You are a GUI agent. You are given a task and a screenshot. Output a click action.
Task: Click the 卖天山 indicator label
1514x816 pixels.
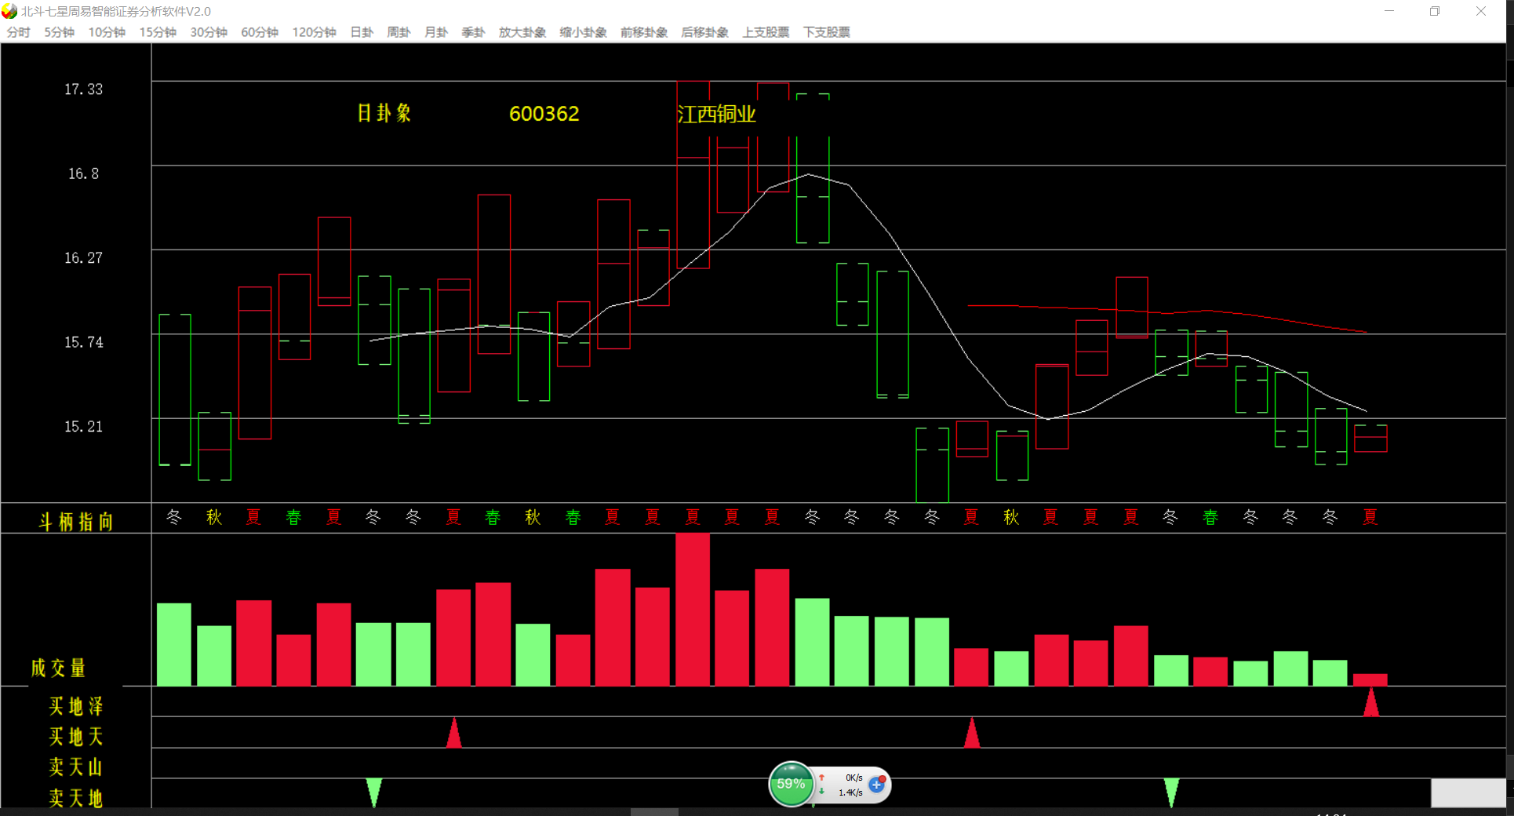(x=76, y=767)
